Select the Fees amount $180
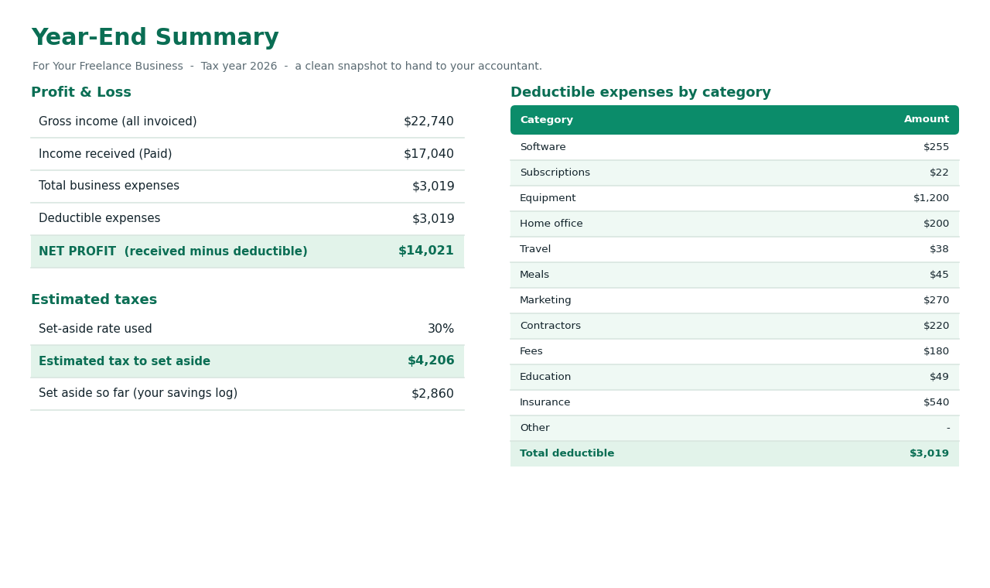This screenshot has height=588, width=990. point(936,351)
